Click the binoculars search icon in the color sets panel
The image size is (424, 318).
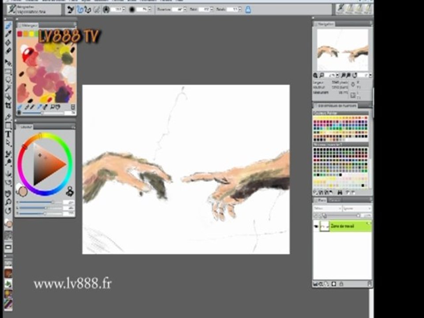(x=340, y=193)
